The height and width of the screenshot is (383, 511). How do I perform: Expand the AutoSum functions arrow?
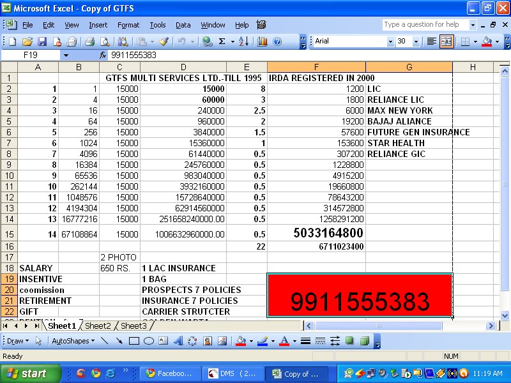(x=233, y=41)
